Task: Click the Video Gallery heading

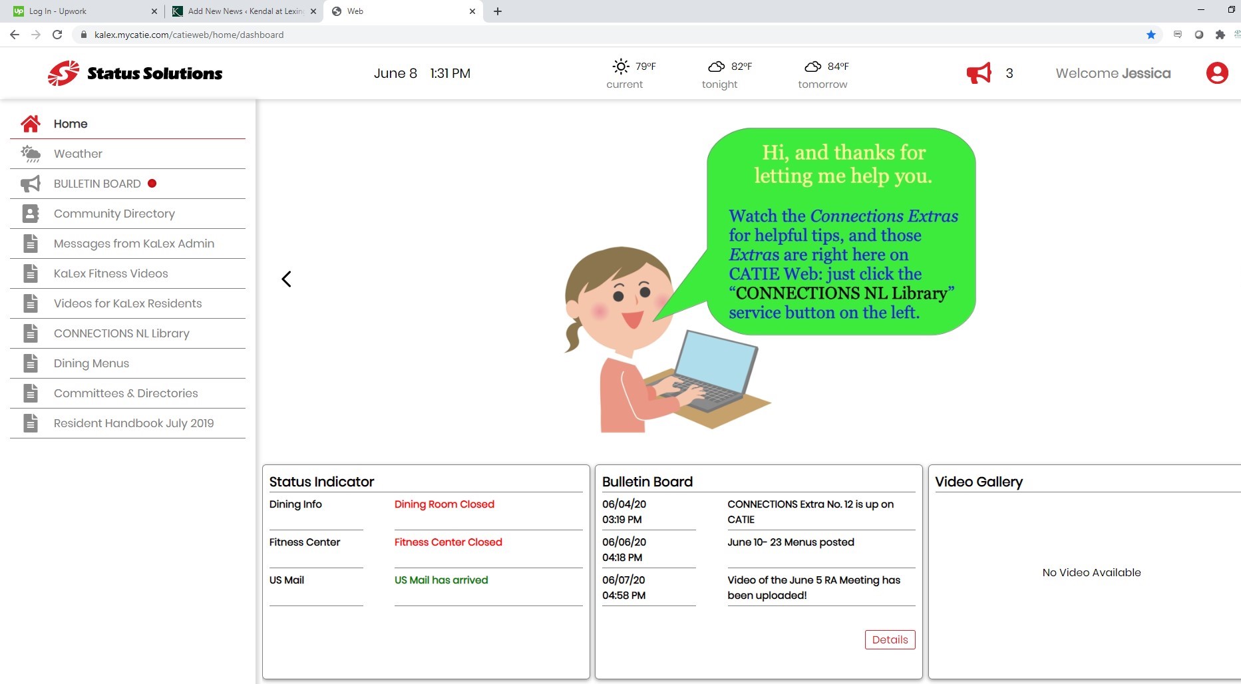Action: (x=979, y=482)
